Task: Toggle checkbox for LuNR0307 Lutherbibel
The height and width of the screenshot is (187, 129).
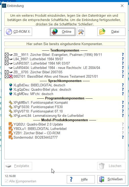Action: tap(7, 63)
